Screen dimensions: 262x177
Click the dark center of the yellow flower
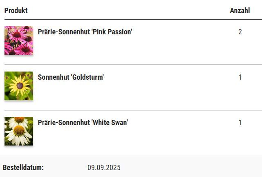pyautogui.click(x=20, y=86)
